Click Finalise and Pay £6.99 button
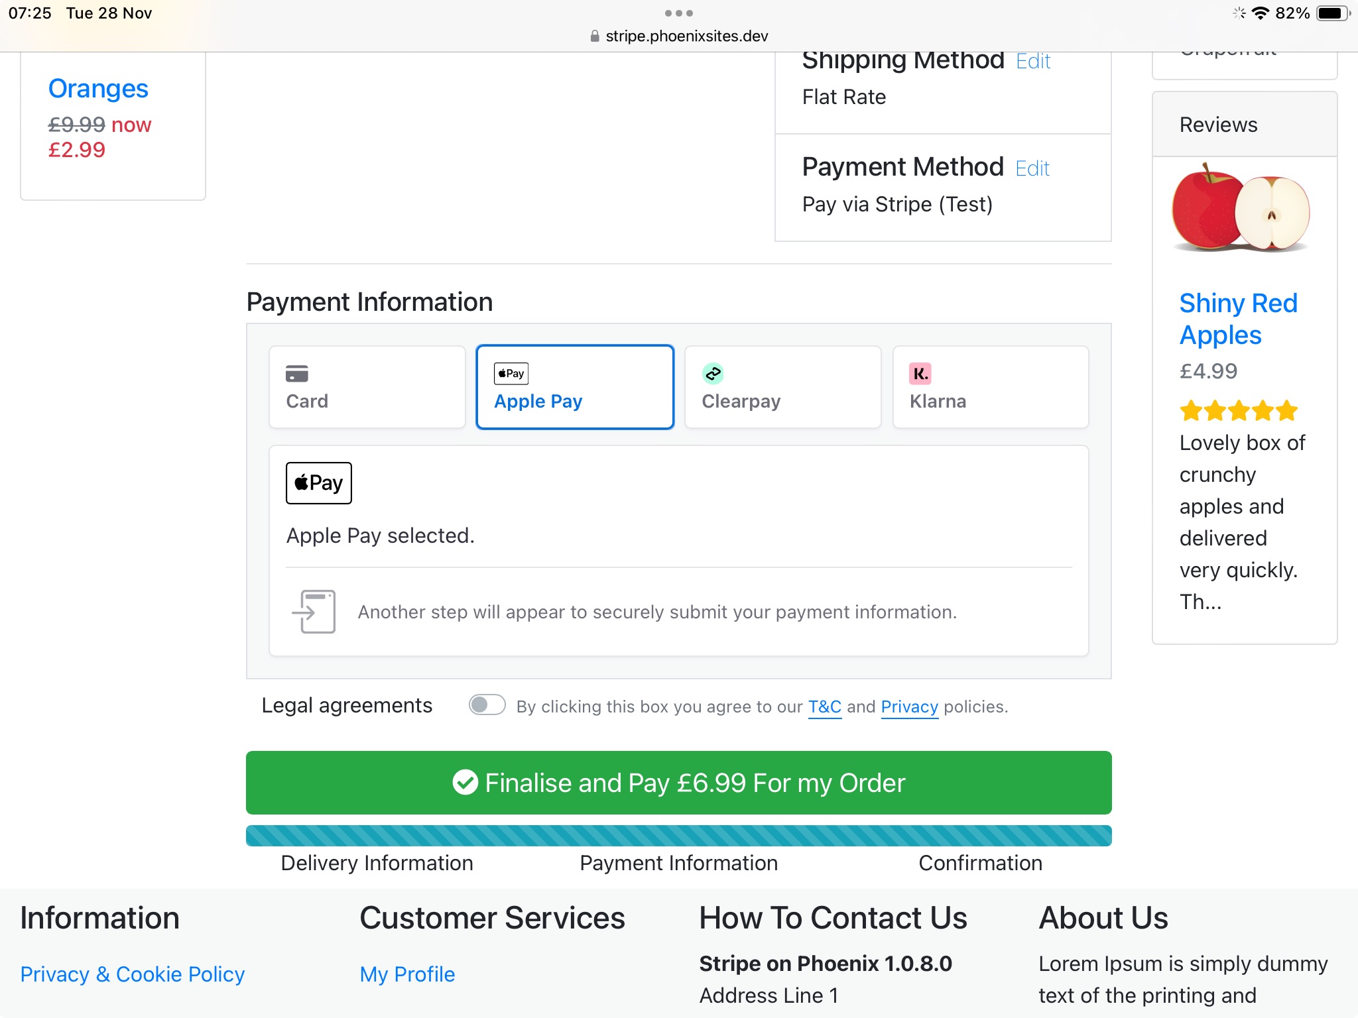 (679, 783)
